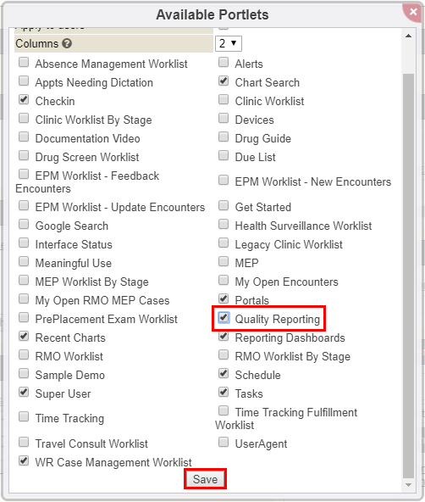Viewport: 425px width, 502px height.
Task: Open the Columns number dropdown
Action: pos(229,43)
